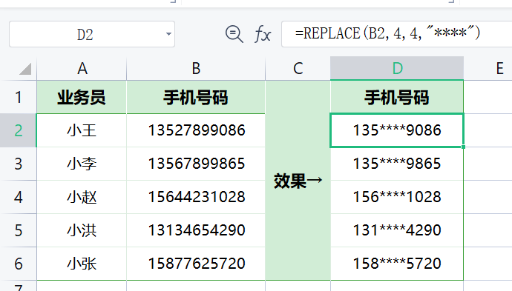Click the formula bar with REPLACE formula
Image resolution: width=512 pixels, height=291 pixels.
(x=396, y=34)
